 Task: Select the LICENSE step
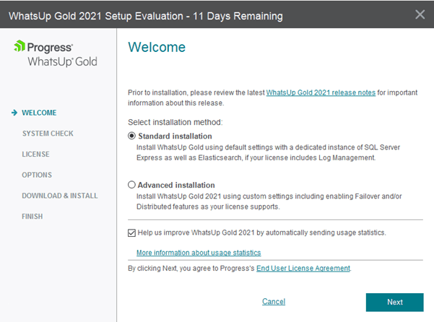[35, 155]
